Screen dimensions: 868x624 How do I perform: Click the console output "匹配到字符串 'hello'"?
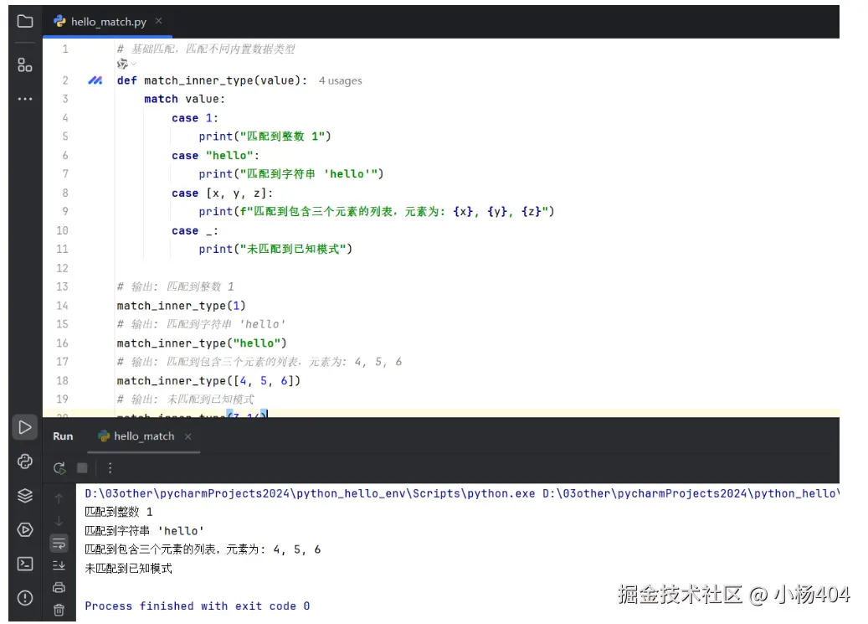(145, 531)
